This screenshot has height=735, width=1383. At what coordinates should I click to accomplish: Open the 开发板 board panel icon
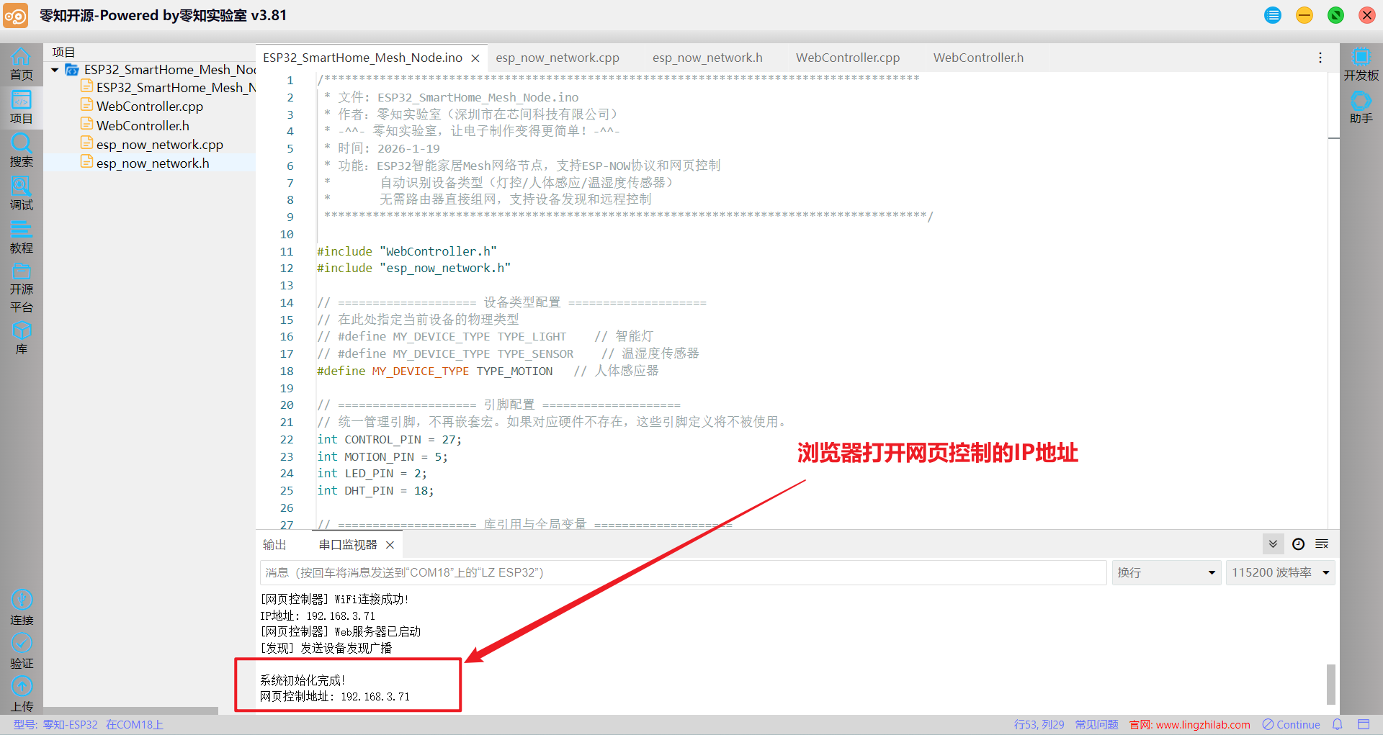click(1361, 64)
